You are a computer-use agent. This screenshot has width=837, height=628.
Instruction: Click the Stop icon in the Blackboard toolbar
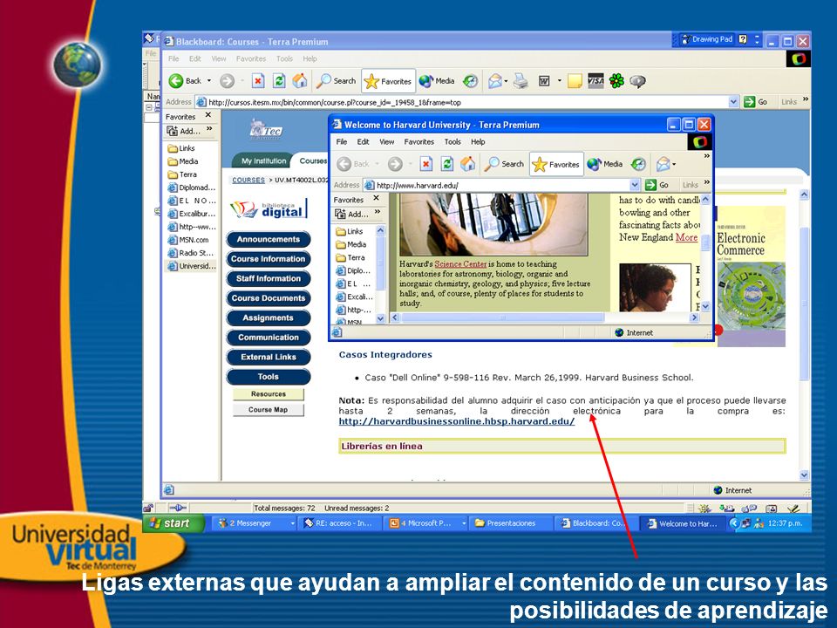(258, 81)
